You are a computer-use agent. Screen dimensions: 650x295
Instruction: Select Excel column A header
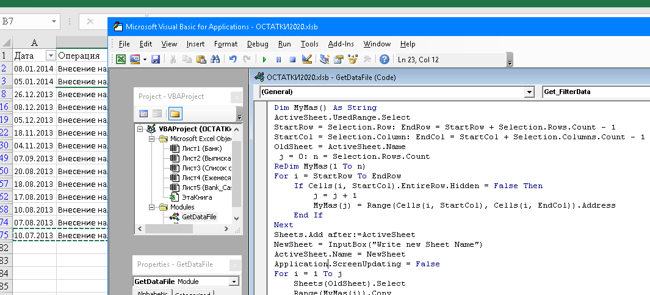coord(34,43)
